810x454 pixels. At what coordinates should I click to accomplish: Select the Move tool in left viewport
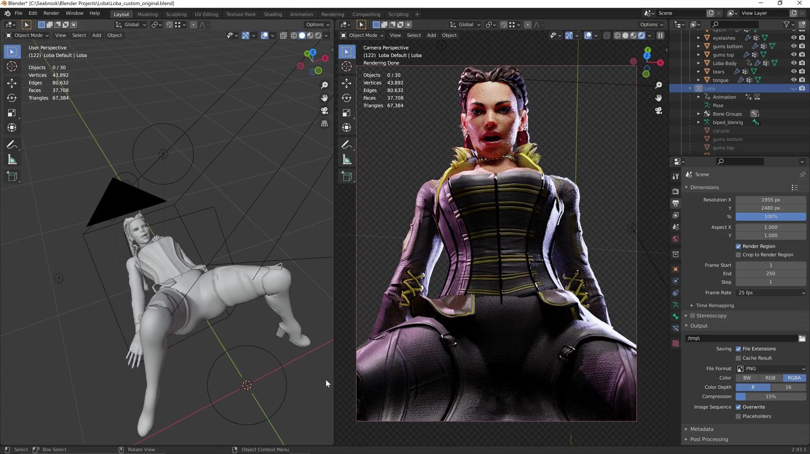[12, 83]
